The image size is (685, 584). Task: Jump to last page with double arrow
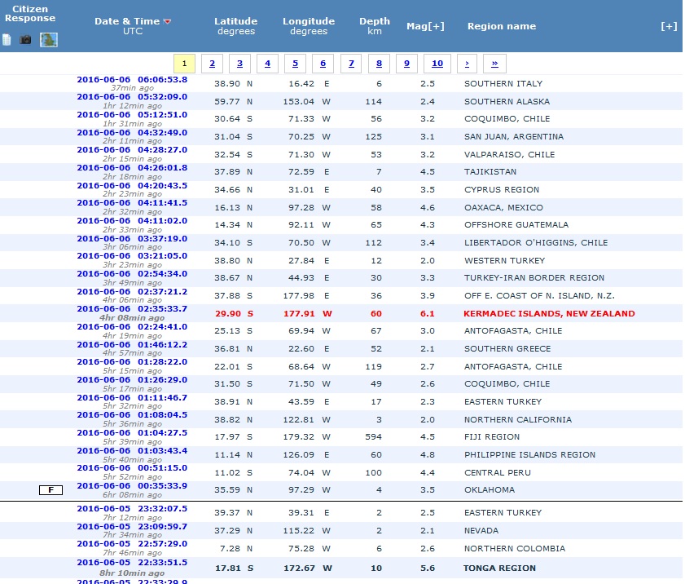[x=494, y=64]
